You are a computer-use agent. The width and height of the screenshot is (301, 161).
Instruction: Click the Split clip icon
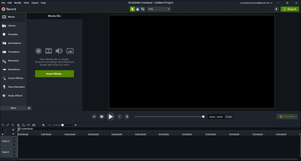coord(29,125)
